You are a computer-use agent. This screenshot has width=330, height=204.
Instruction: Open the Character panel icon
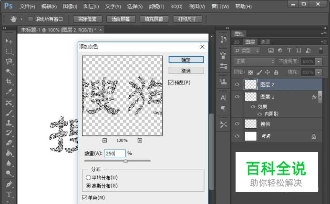point(223,98)
